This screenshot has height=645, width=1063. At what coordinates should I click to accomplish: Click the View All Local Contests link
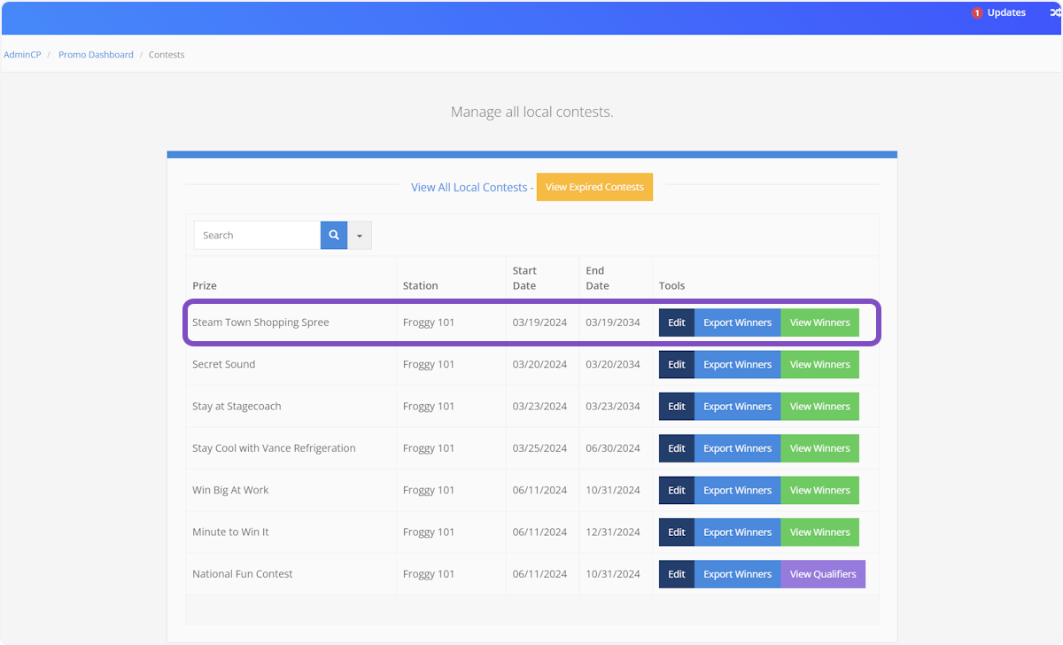pyautogui.click(x=469, y=188)
